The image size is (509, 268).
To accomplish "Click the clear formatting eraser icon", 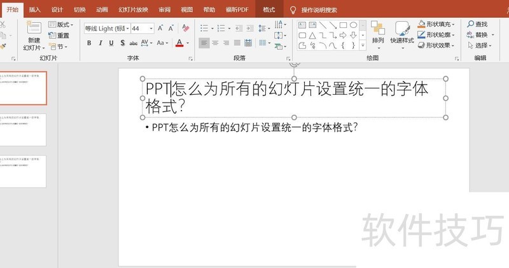I will click(x=185, y=29).
